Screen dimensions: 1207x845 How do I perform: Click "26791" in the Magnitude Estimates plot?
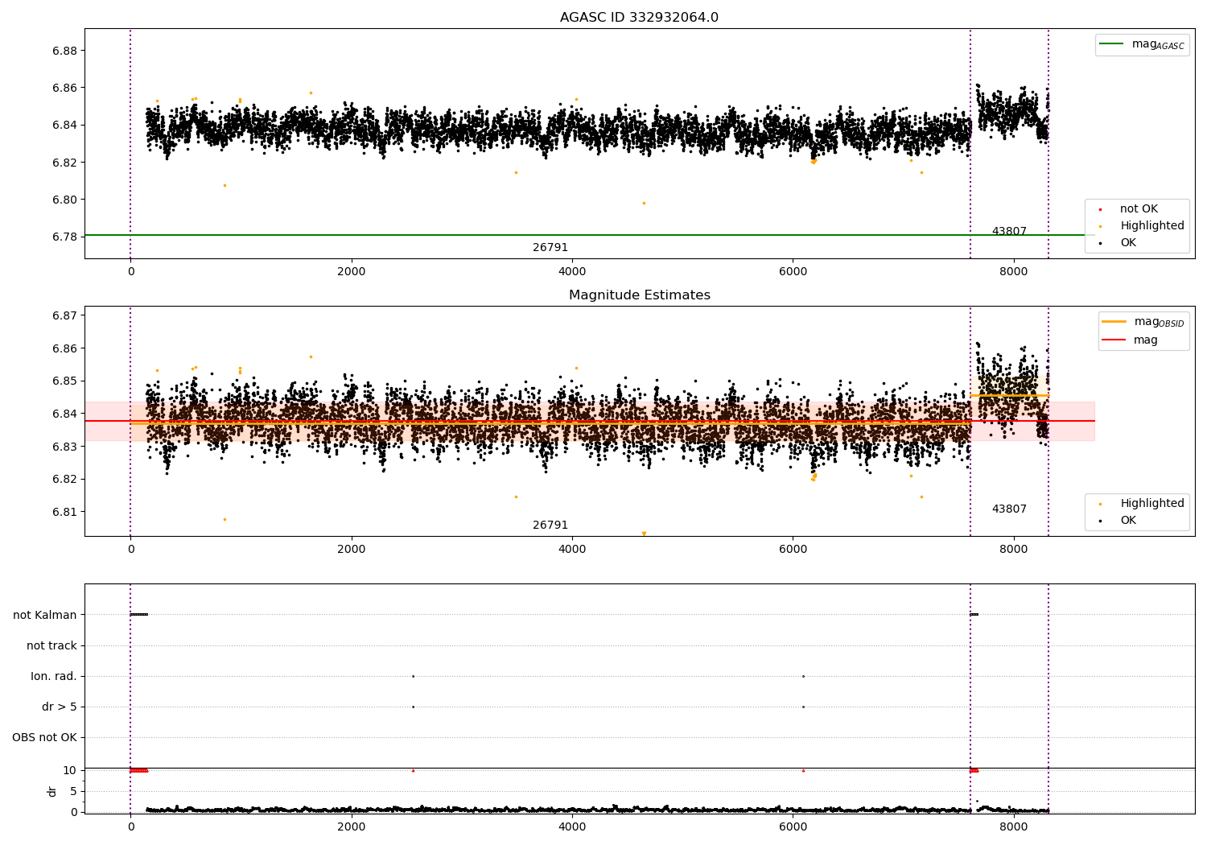tap(550, 526)
